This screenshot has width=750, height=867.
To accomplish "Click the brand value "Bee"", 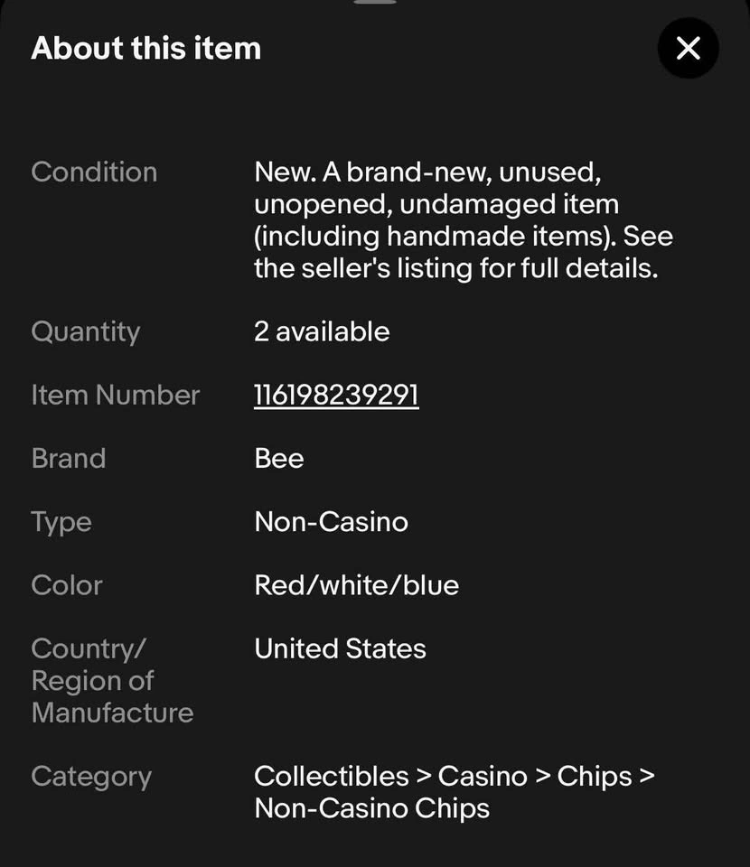I will pyautogui.click(x=278, y=458).
